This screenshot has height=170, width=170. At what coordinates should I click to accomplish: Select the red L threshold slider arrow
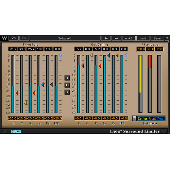click(x=17, y=93)
